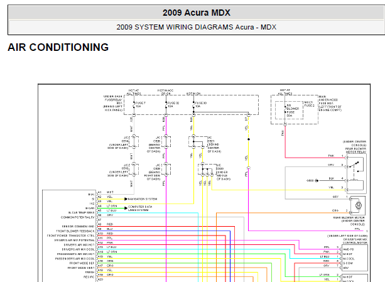Click the 'FRESH' pin label

90,272
